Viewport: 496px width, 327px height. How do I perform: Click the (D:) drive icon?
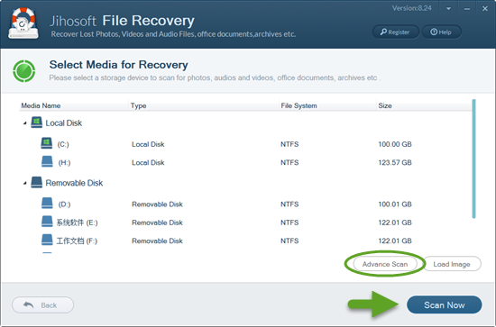[x=47, y=204]
